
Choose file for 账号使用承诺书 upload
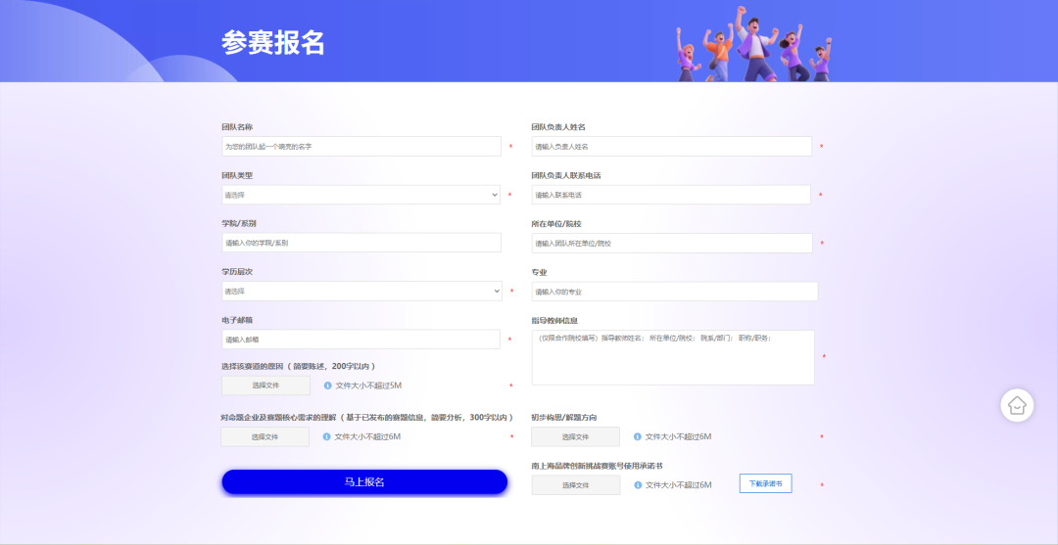click(x=575, y=485)
